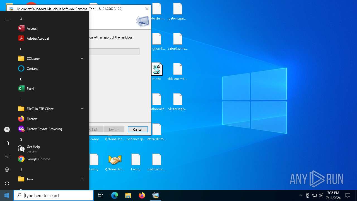Select the m.vbs desktop file

tap(157, 72)
